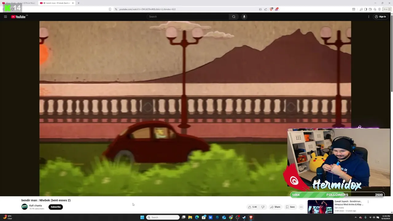Subscribe to Kafi chanta channel
The image size is (393, 221).
(56, 207)
